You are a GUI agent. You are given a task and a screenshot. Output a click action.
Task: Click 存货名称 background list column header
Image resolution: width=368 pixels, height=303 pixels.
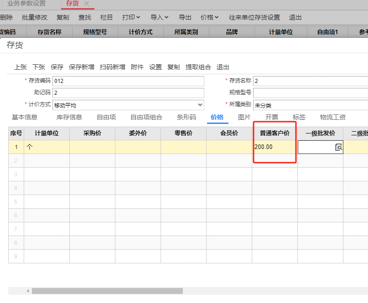tap(50, 32)
